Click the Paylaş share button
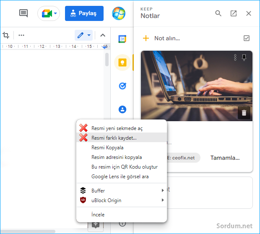The height and width of the screenshot is (234, 260). pos(84,13)
